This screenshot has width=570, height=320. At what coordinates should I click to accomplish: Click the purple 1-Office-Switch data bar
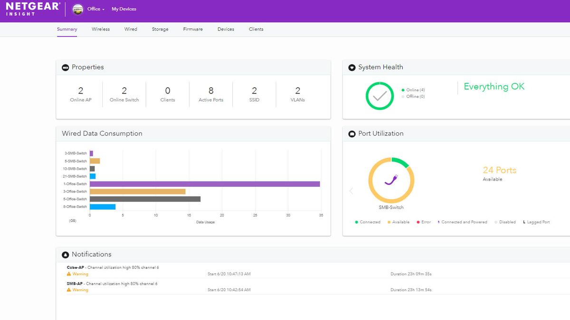pos(205,184)
